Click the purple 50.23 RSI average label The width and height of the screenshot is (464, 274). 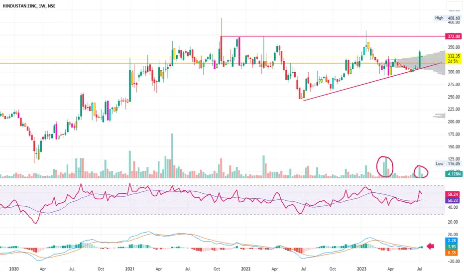tap(453, 201)
